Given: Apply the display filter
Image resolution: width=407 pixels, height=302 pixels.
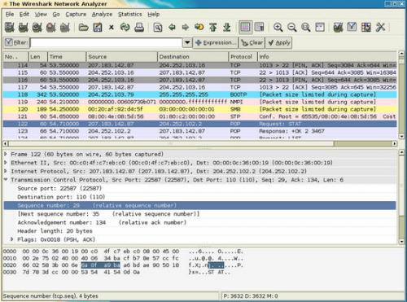Looking at the screenshot, I should (278, 42).
